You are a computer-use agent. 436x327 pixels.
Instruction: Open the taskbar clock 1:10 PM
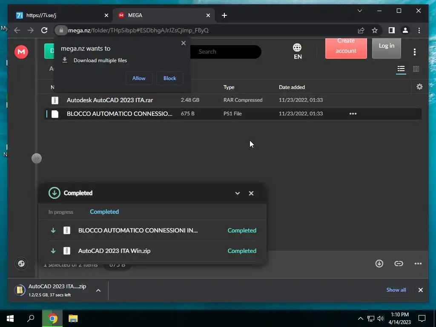click(399, 318)
